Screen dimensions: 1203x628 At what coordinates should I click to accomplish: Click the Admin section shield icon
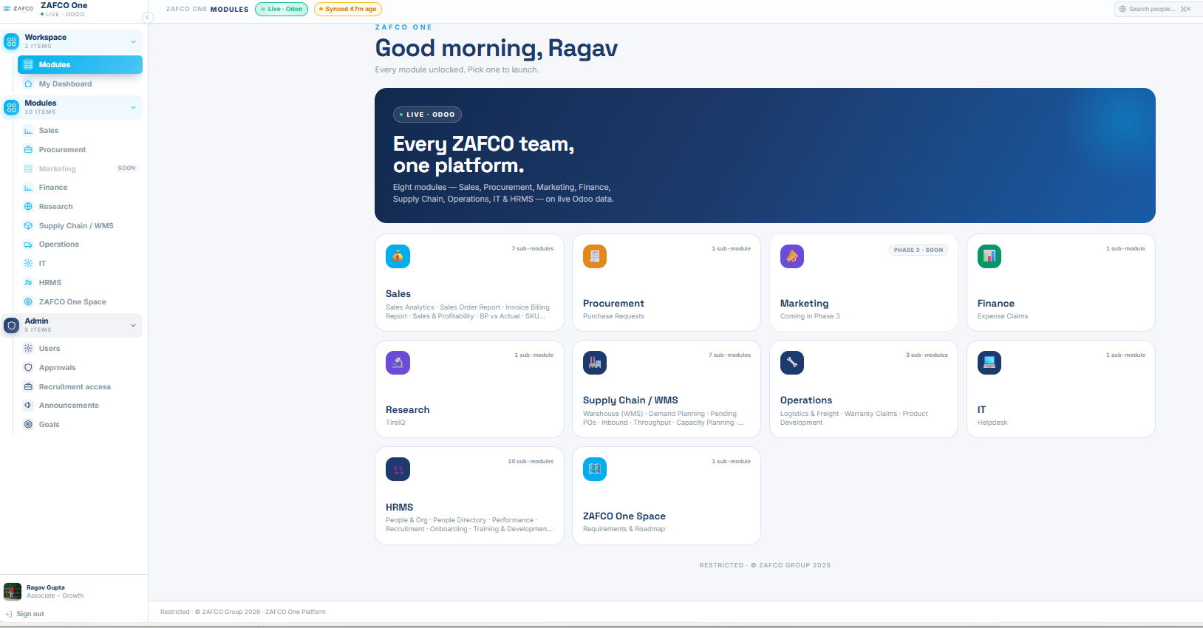click(x=11, y=325)
